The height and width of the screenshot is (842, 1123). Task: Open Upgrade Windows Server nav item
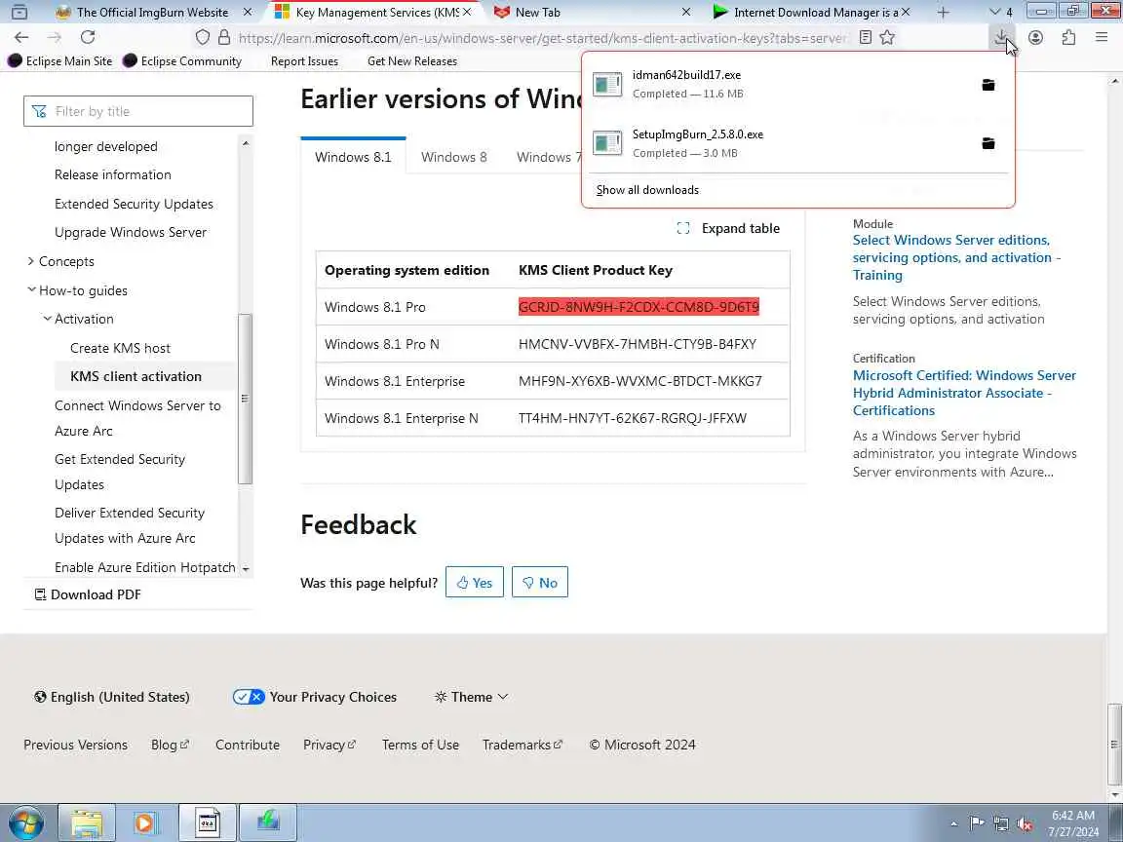point(131,232)
